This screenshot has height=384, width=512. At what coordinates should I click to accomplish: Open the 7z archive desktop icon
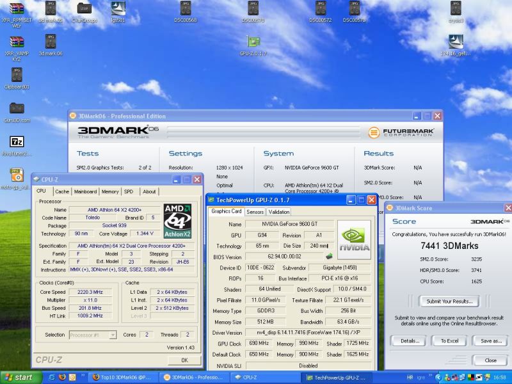(17, 142)
